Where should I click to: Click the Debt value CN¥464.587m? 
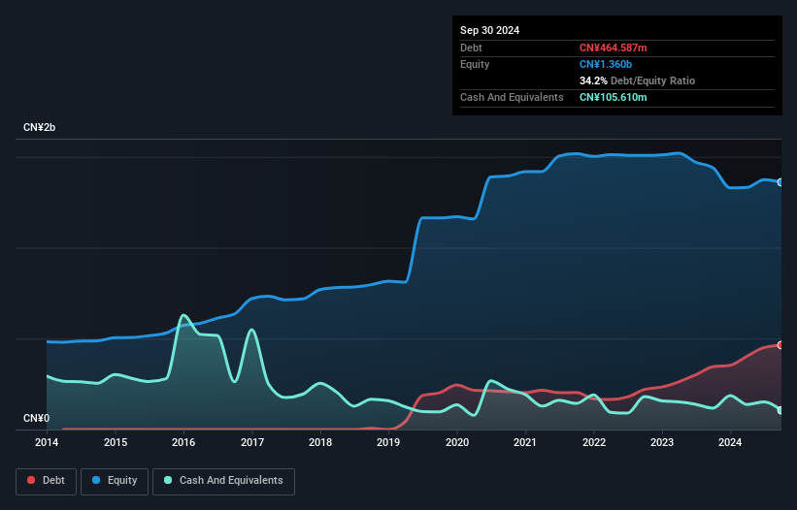coord(613,48)
